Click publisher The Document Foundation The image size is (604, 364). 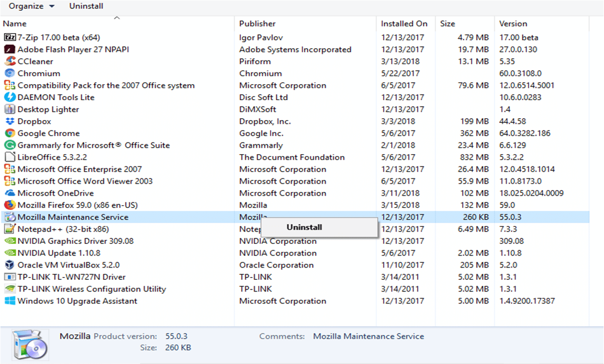click(x=292, y=157)
